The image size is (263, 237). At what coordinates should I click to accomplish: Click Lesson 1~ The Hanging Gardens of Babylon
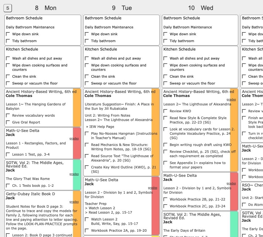click(36, 106)
